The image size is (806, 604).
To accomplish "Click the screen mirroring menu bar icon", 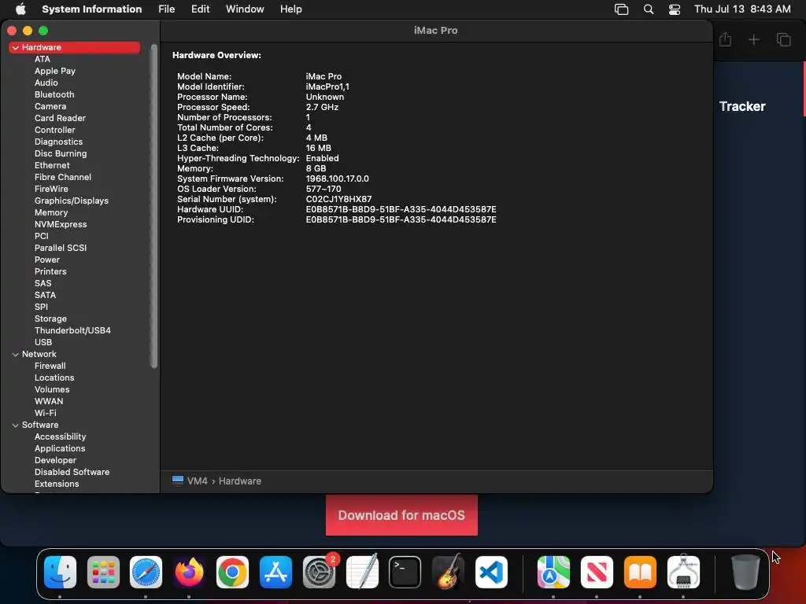I will coord(622,9).
